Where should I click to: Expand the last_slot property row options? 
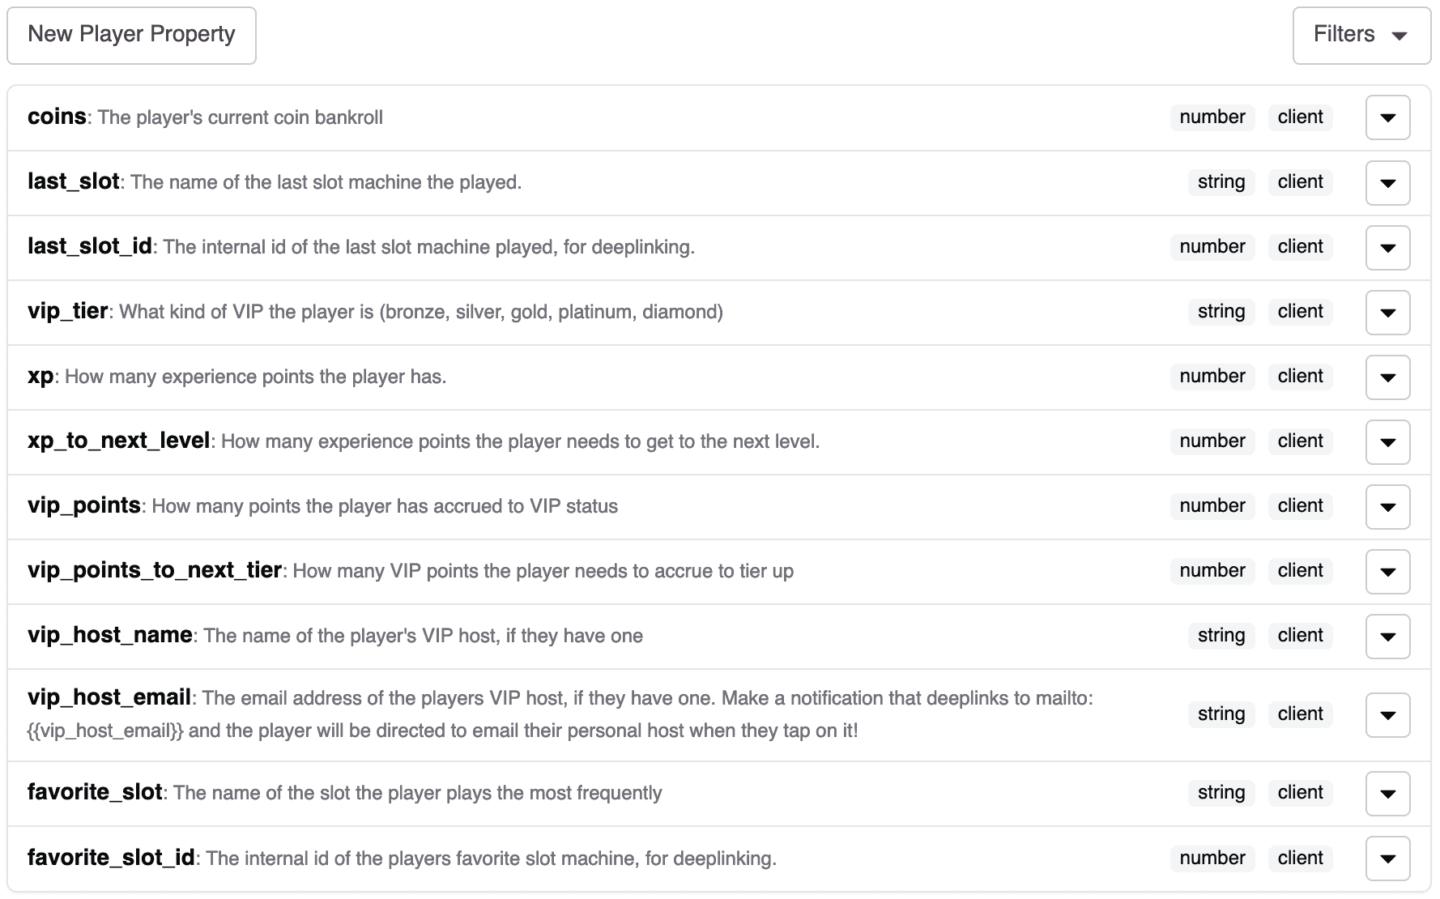tap(1387, 182)
